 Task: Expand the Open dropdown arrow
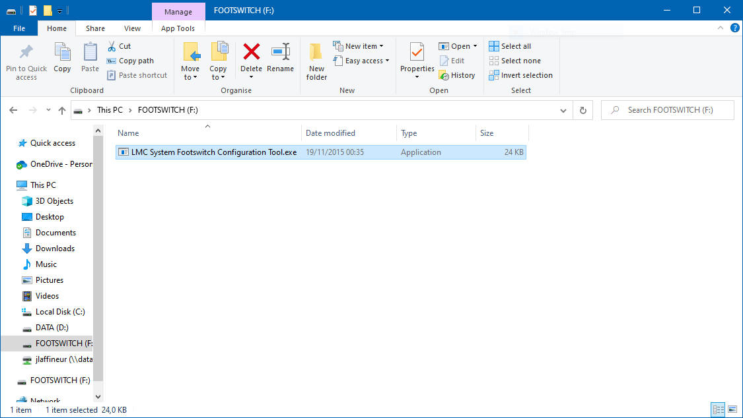pyautogui.click(x=476, y=46)
